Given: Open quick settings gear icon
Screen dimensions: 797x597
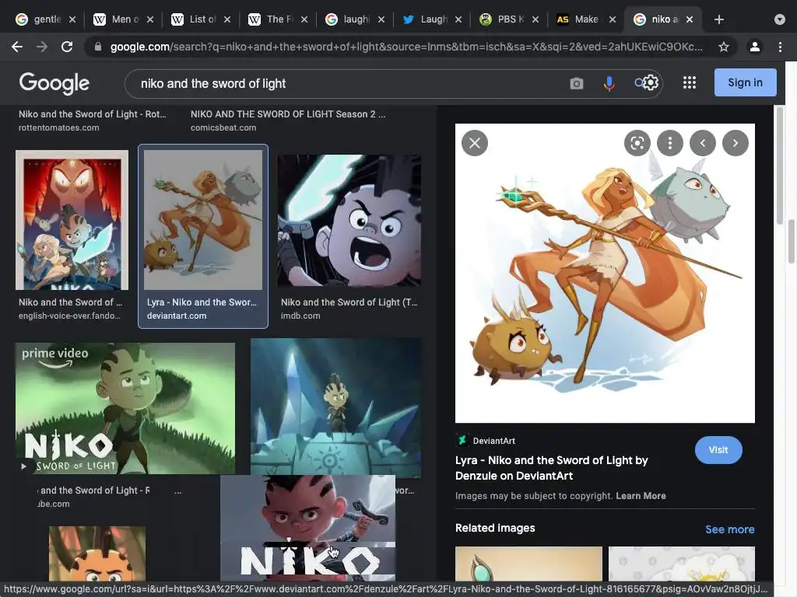Looking at the screenshot, I should click(x=651, y=82).
